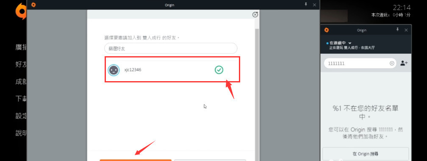Click the friend name xjc12346

133,70
